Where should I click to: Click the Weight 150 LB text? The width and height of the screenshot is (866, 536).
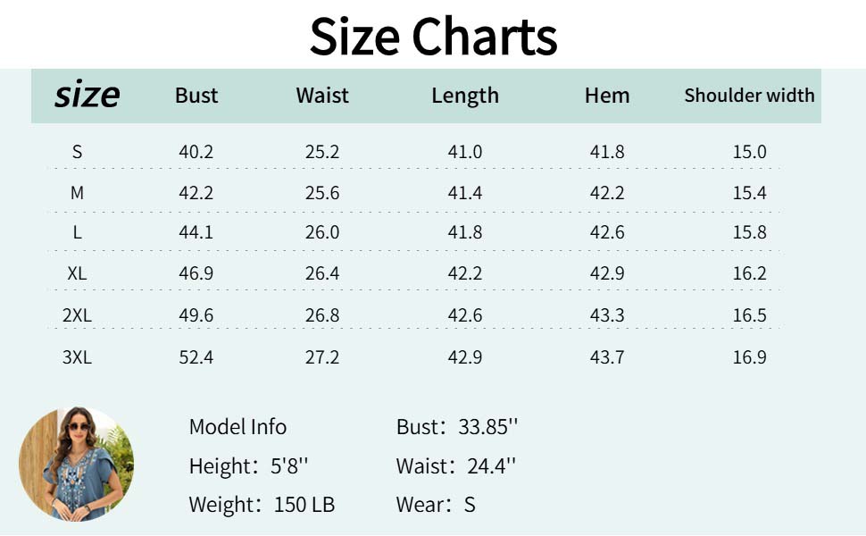click(262, 505)
